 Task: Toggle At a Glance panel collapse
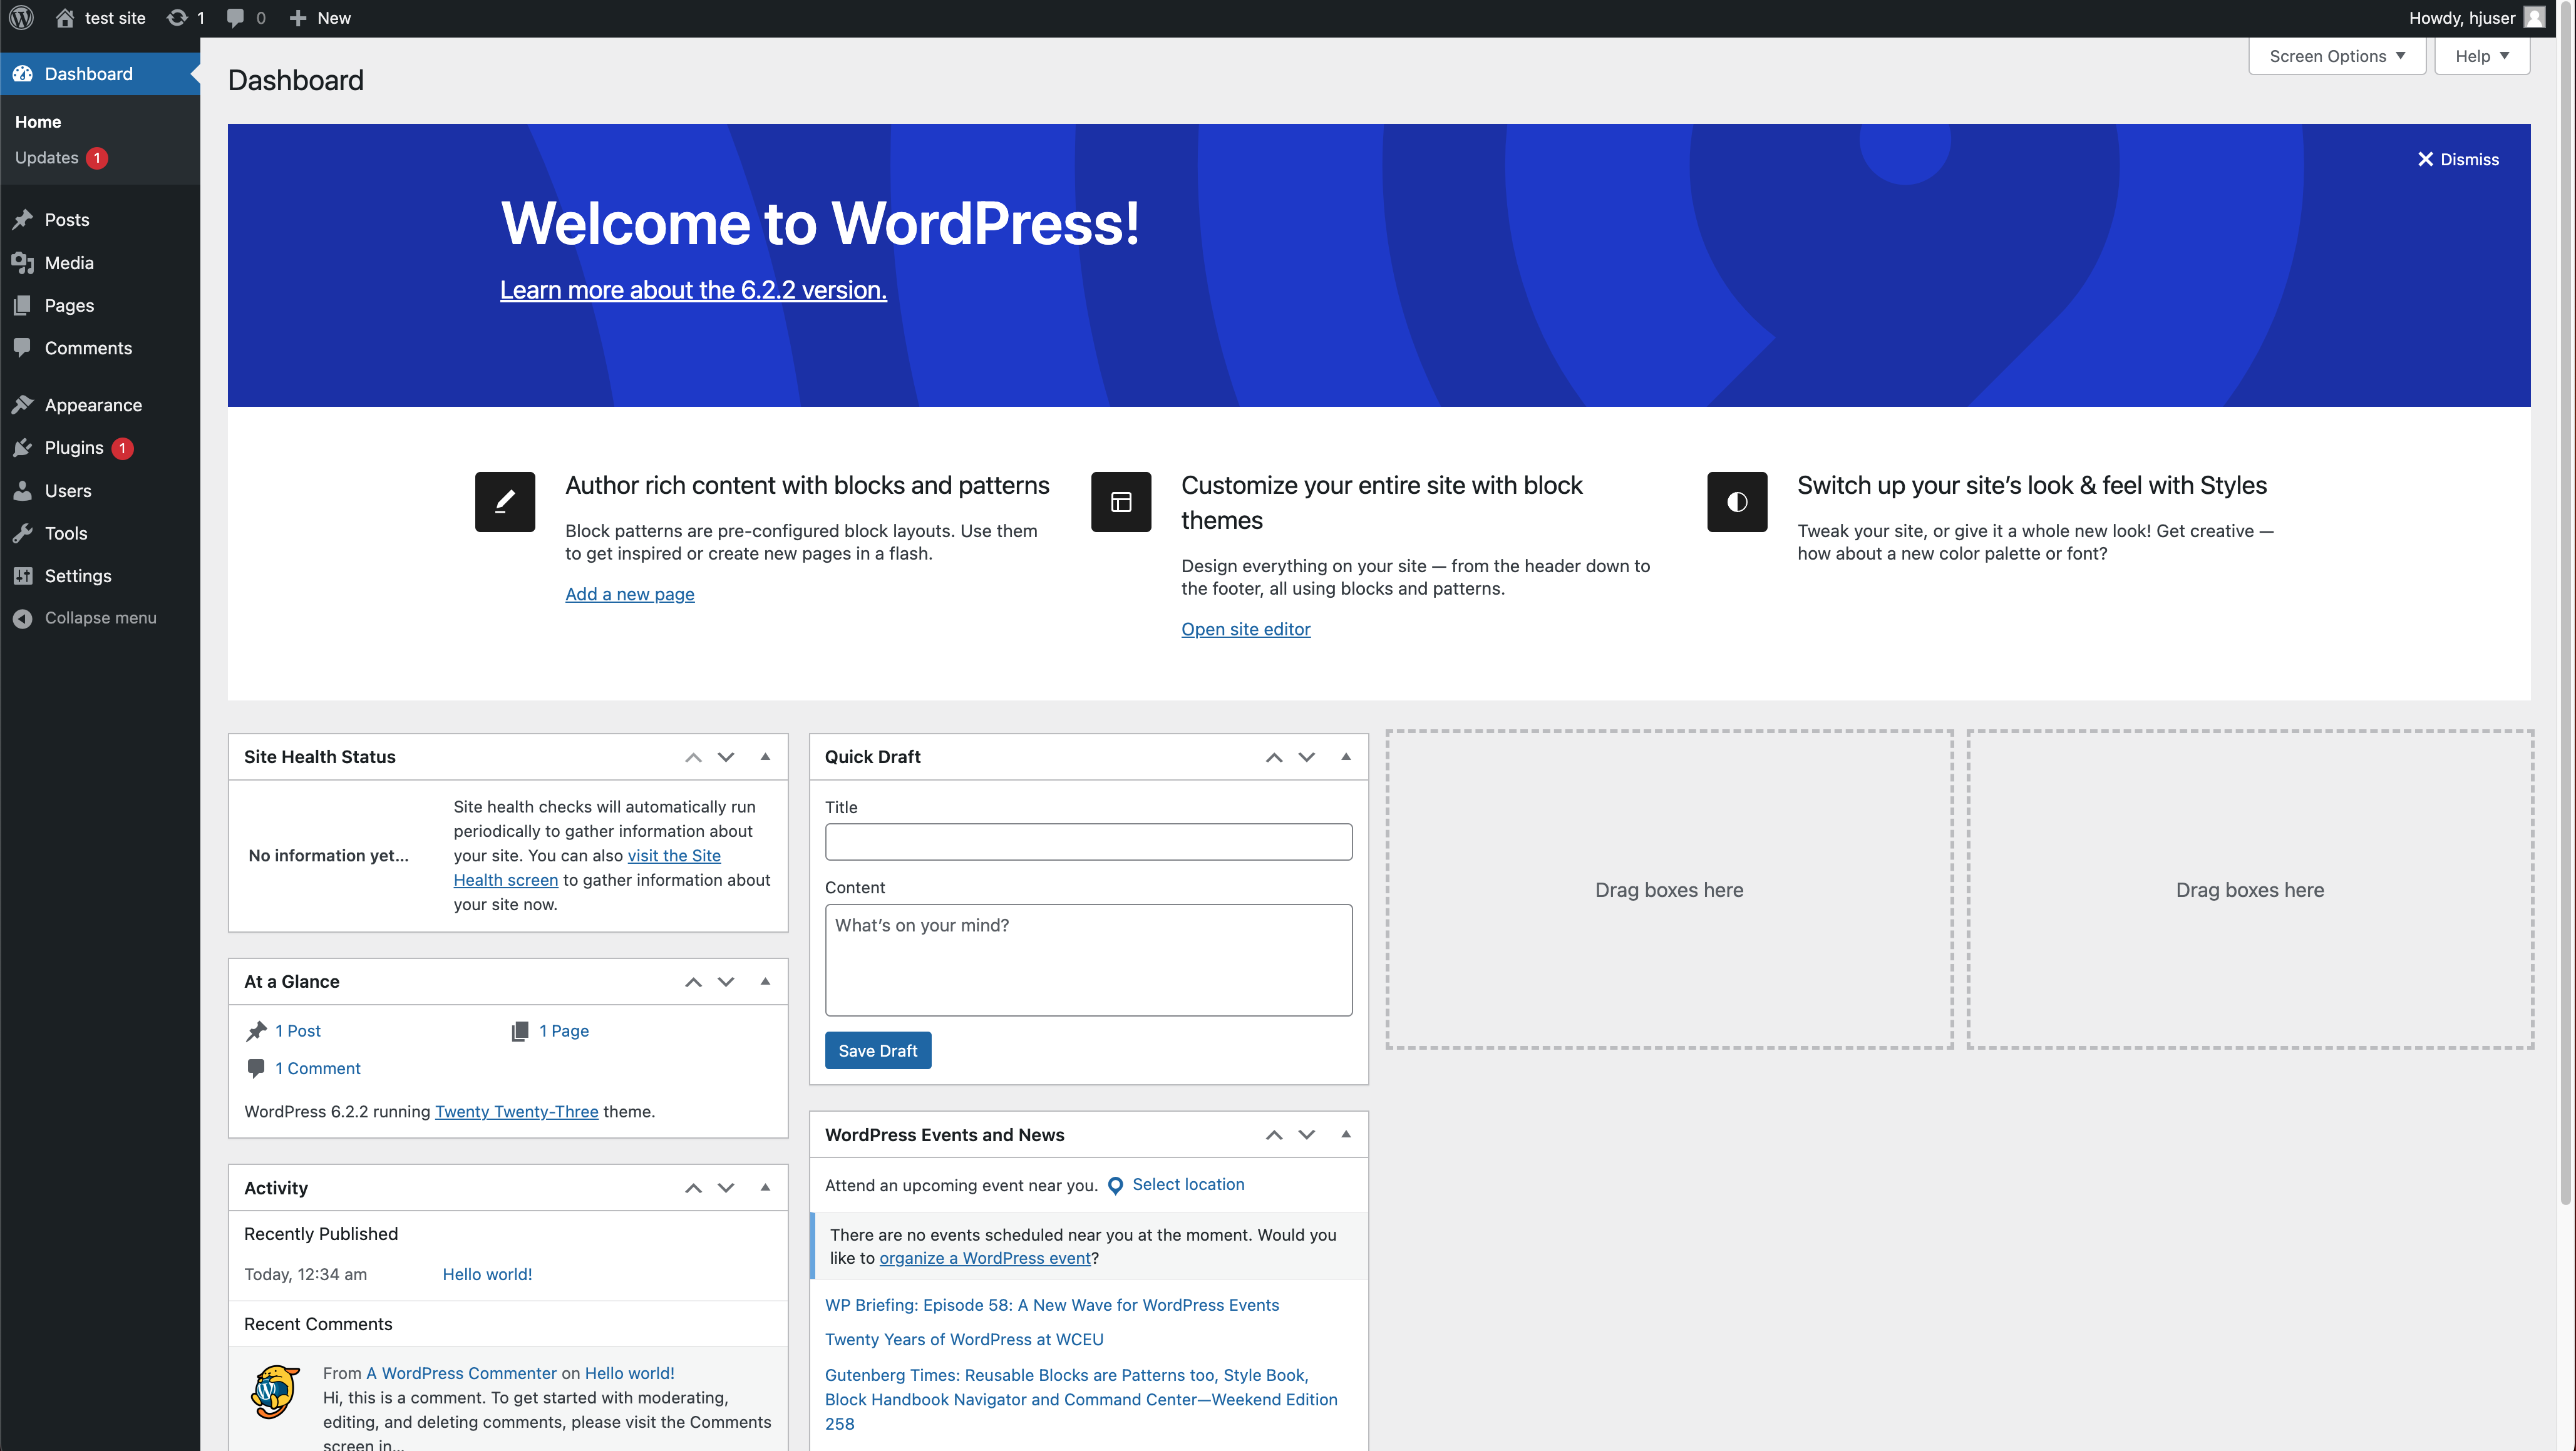(765, 982)
